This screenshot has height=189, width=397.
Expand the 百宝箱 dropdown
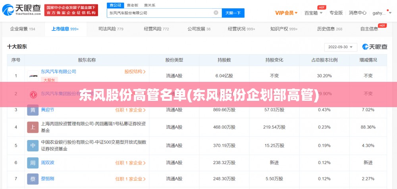tap(314, 13)
